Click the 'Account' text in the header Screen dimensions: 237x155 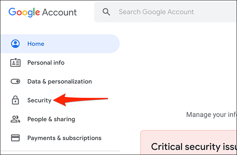(x=59, y=12)
